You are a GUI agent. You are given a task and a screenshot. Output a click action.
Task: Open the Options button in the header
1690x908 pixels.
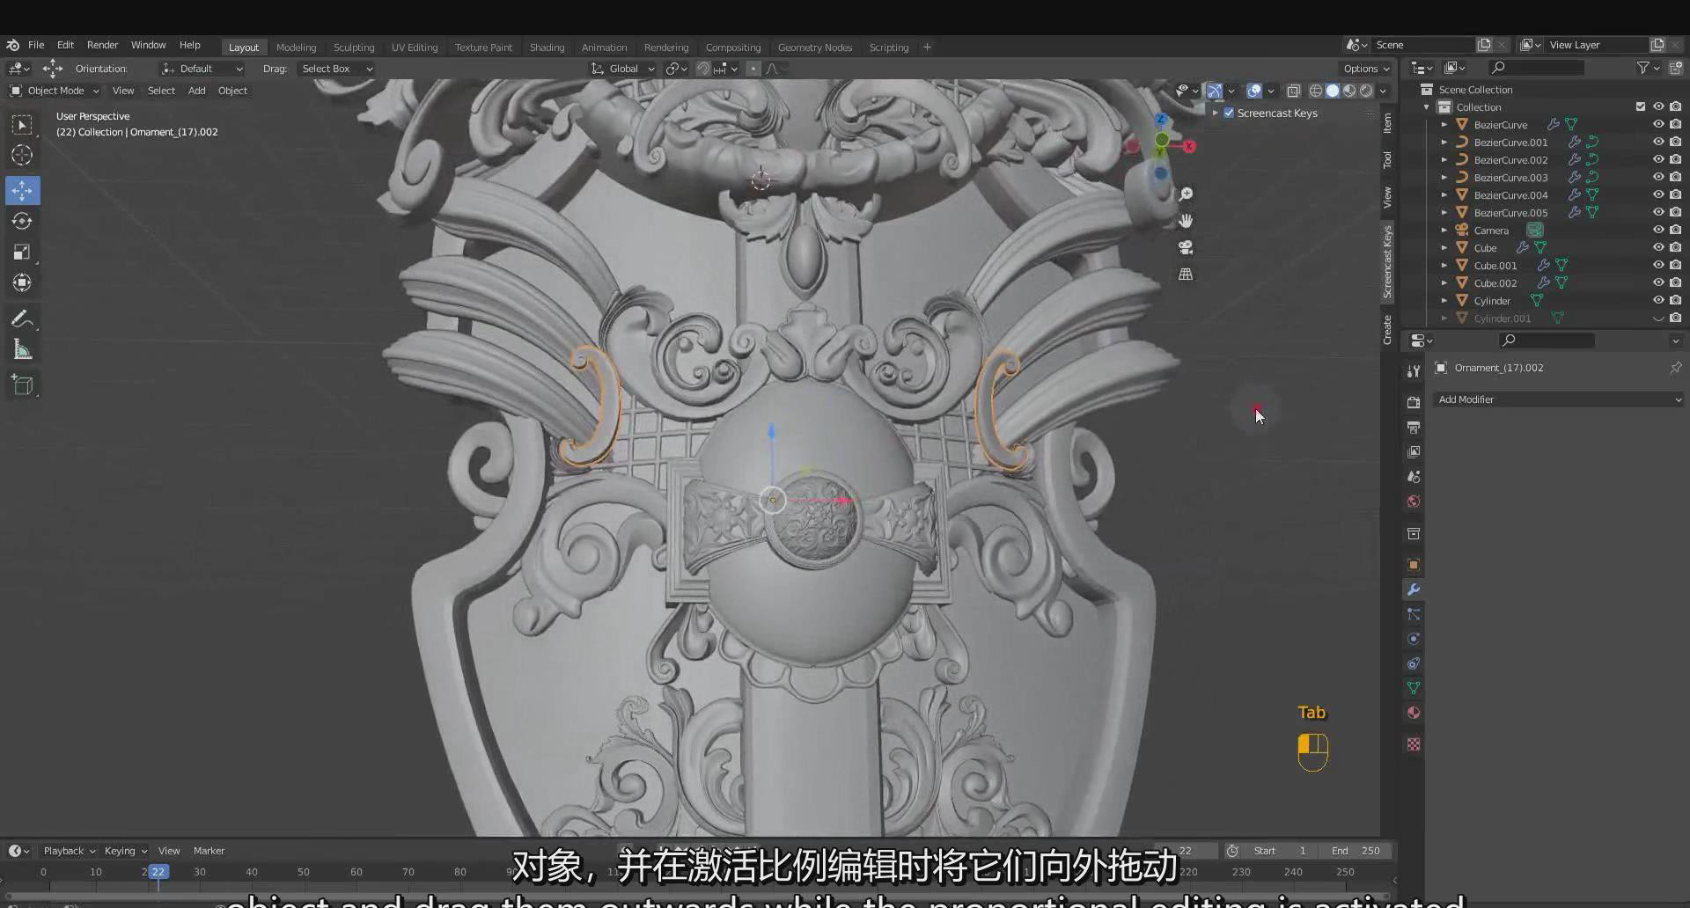pyautogui.click(x=1365, y=69)
